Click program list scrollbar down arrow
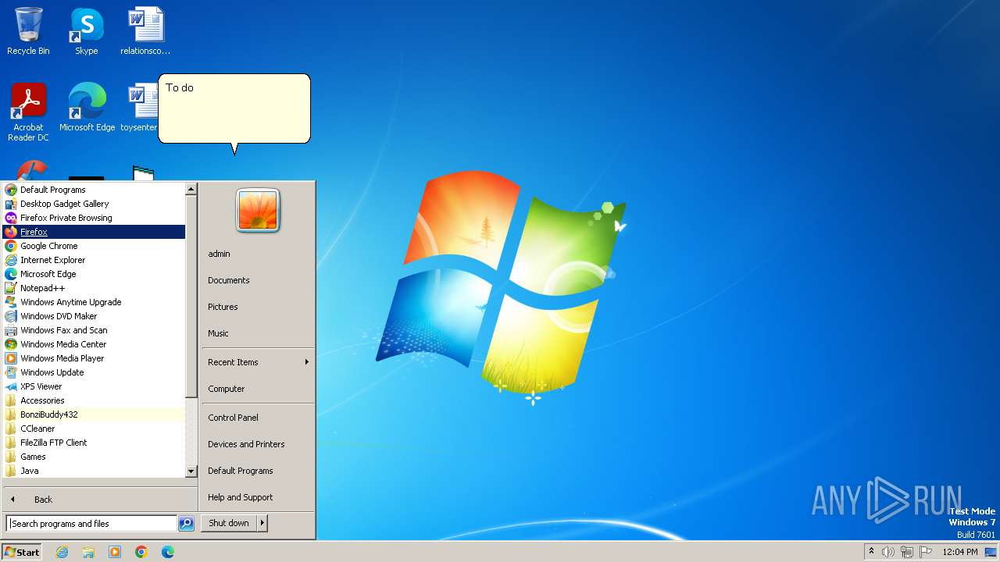Screen dimensions: 1000x562 point(191,471)
